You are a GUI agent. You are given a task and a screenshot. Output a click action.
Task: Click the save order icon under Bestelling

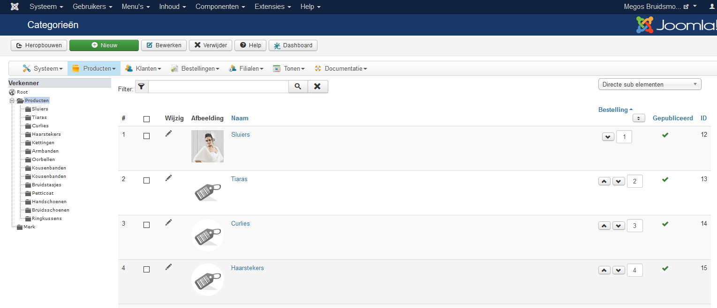click(x=639, y=118)
